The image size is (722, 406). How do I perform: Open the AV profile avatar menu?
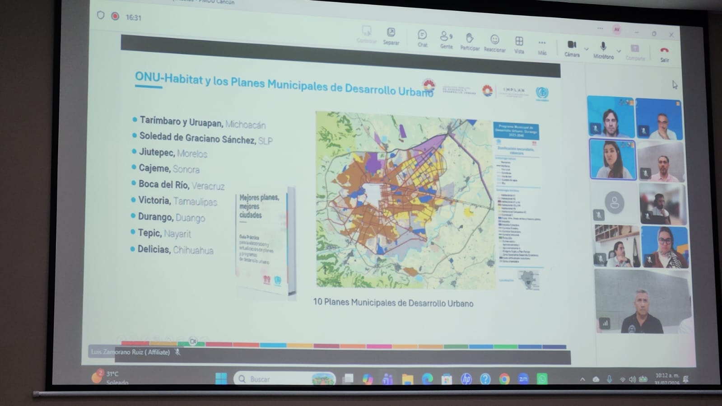point(617,29)
